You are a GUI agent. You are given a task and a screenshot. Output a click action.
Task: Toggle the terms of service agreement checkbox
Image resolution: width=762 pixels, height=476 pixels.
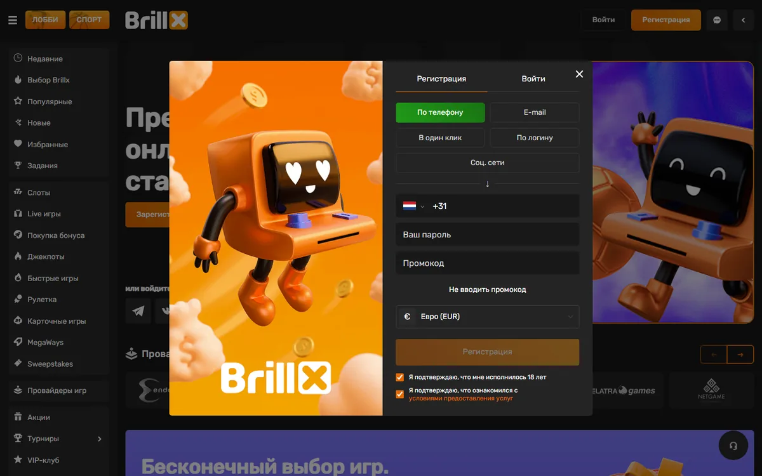(x=400, y=394)
